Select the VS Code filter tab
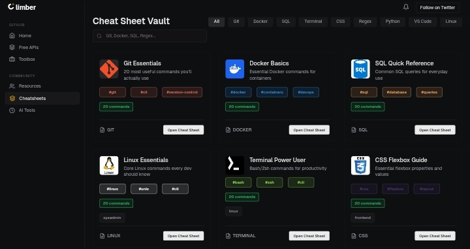The image size is (470, 249). [x=422, y=22]
